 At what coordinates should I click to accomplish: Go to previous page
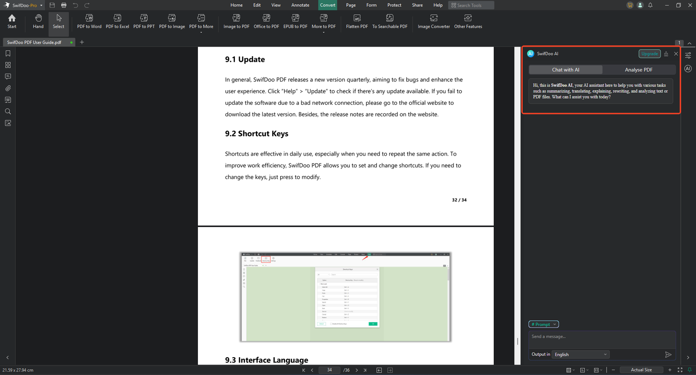(x=312, y=370)
